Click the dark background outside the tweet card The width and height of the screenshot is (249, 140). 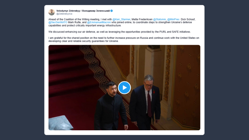coord(22,70)
